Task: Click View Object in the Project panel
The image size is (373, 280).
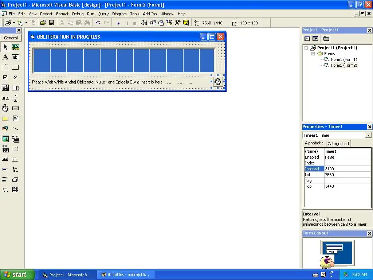Action: [315, 39]
